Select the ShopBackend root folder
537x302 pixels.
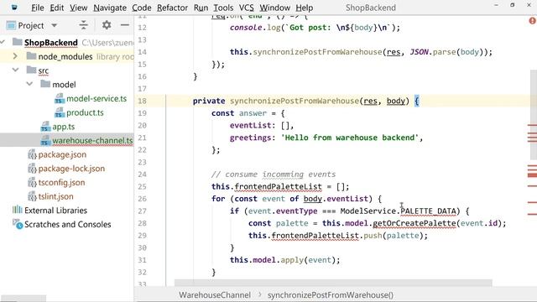pyautogui.click(x=50, y=43)
